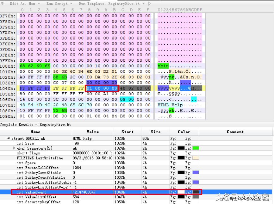Select the int ValueCount row
Screen dimensions: 274x204
(x=31, y=192)
